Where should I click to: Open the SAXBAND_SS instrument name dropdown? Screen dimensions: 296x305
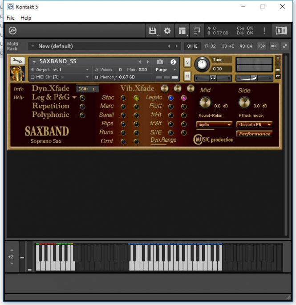point(34,62)
